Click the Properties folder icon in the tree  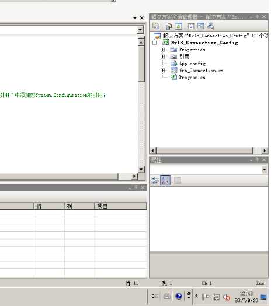(174, 50)
